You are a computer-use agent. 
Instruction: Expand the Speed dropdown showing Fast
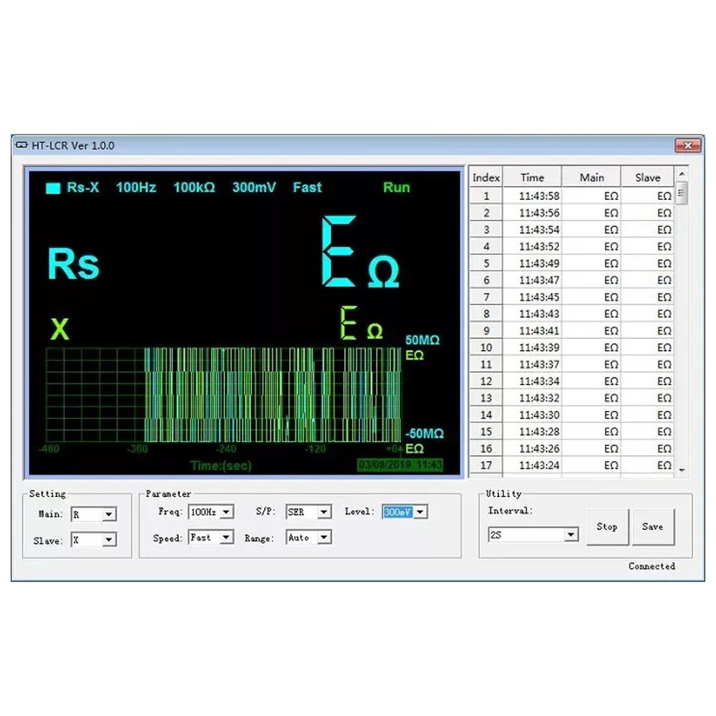pos(226,538)
